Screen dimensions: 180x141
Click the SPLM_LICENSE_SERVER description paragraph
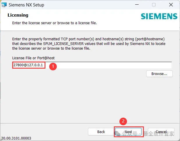pyautogui.click(x=89, y=43)
